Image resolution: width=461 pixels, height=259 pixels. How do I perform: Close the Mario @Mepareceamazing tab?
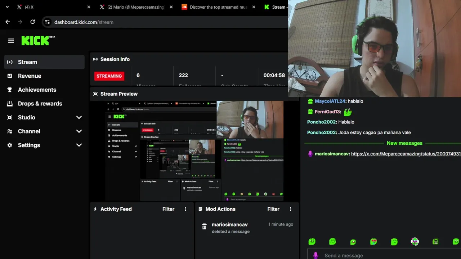tap(171, 7)
